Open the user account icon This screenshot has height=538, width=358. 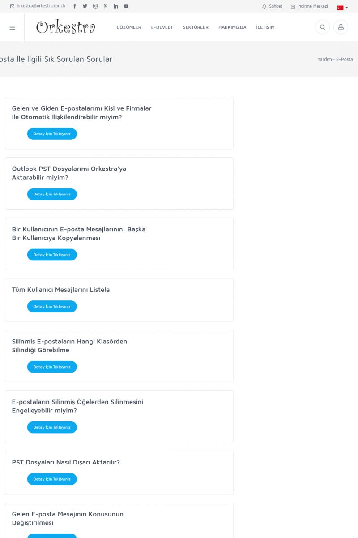(341, 27)
